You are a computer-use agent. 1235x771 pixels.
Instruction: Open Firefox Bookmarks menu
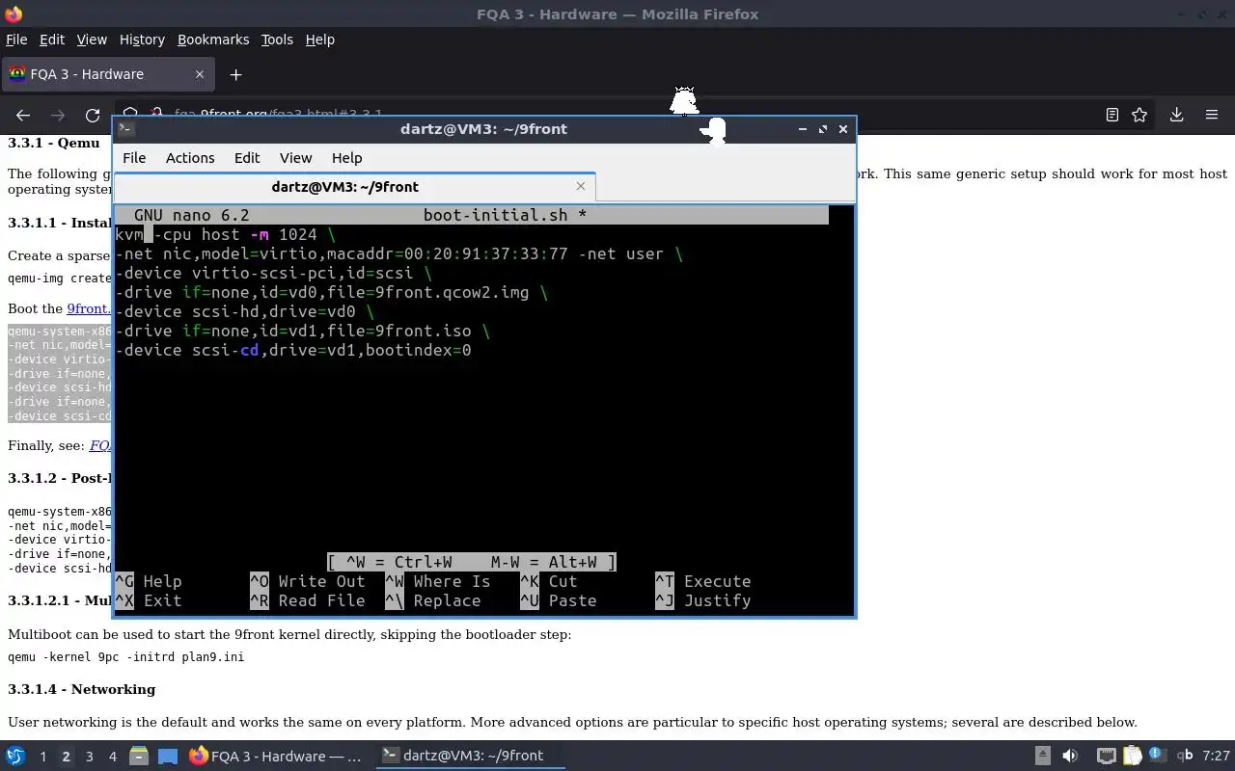(213, 40)
